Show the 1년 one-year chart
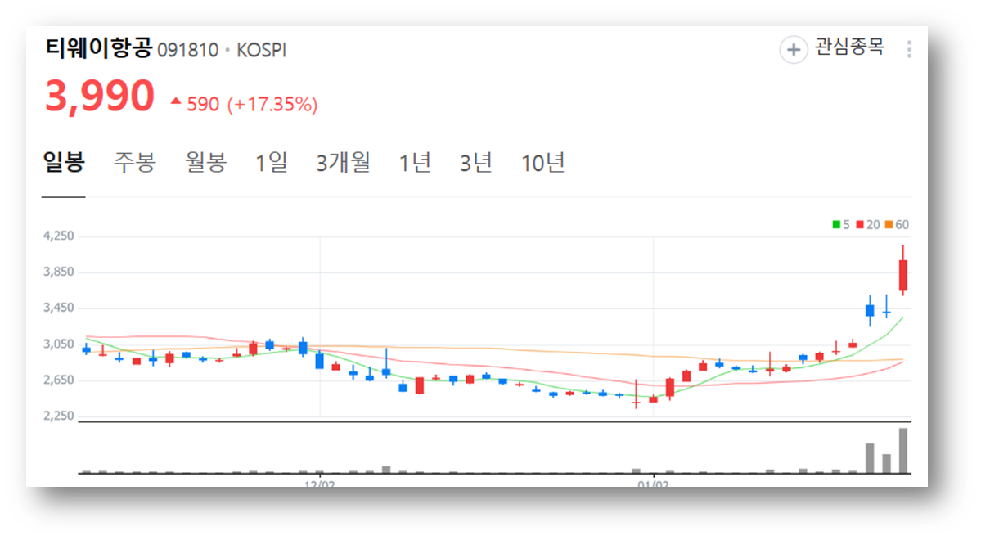The image size is (981, 540). pyautogui.click(x=416, y=163)
